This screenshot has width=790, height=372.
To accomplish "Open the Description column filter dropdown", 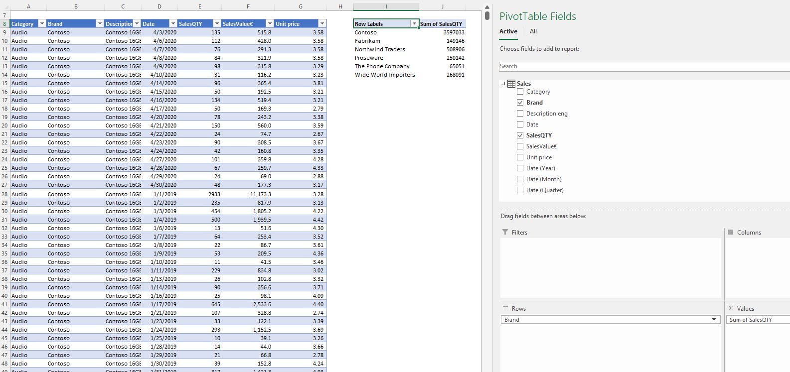I will [x=137, y=24].
